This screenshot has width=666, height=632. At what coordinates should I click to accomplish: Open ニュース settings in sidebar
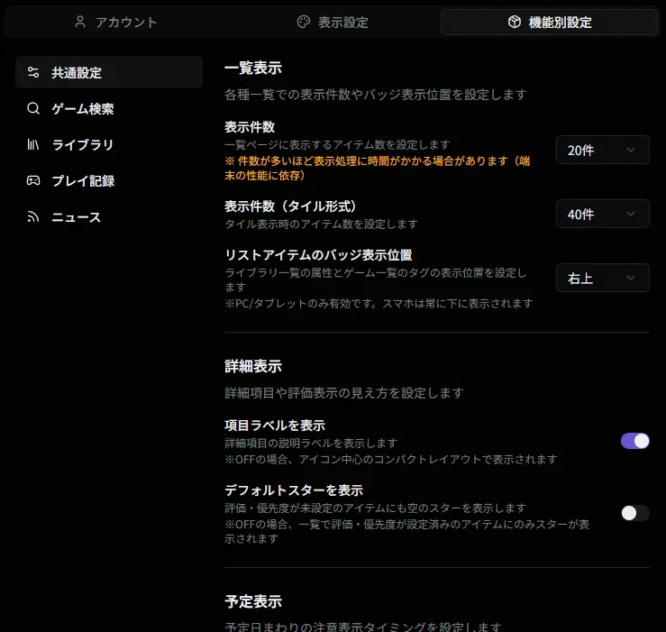pos(109,216)
